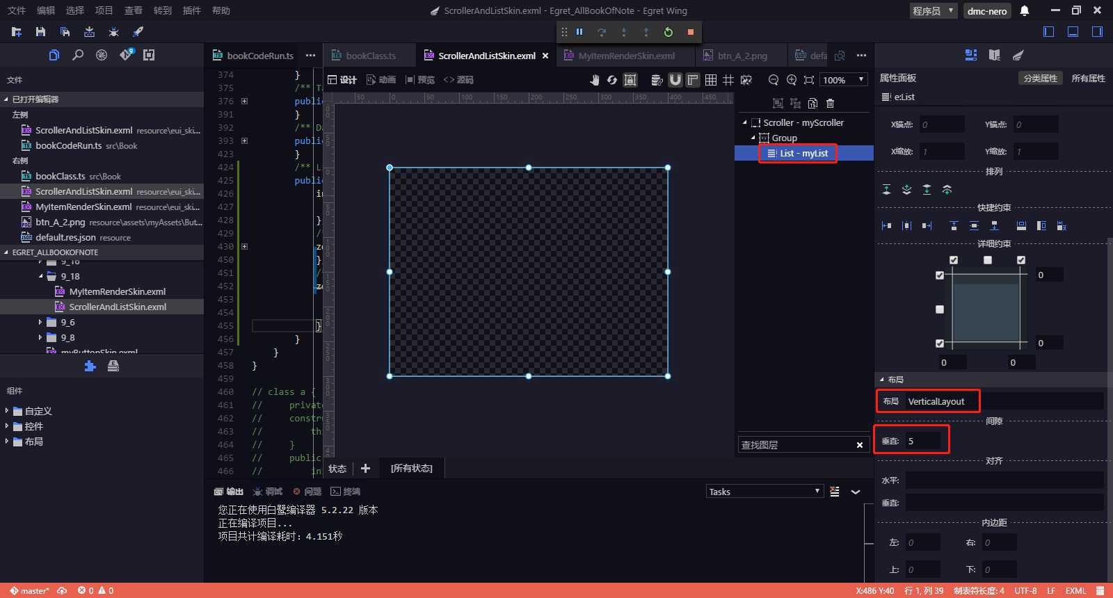The image size is (1113, 598).
Task: Zoom out the design canvas
Action: coord(774,80)
